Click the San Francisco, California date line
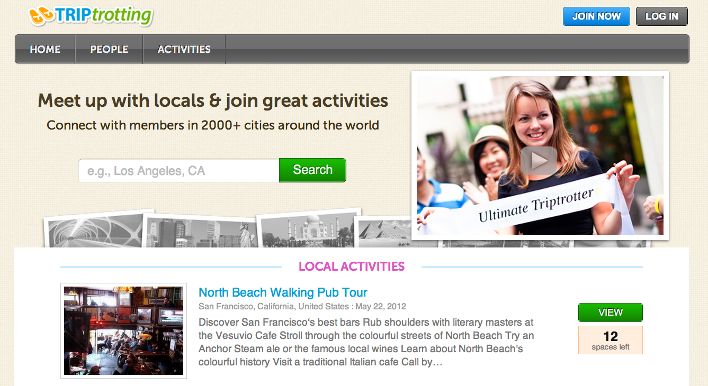708x386 pixels. (x=302, y=307)
